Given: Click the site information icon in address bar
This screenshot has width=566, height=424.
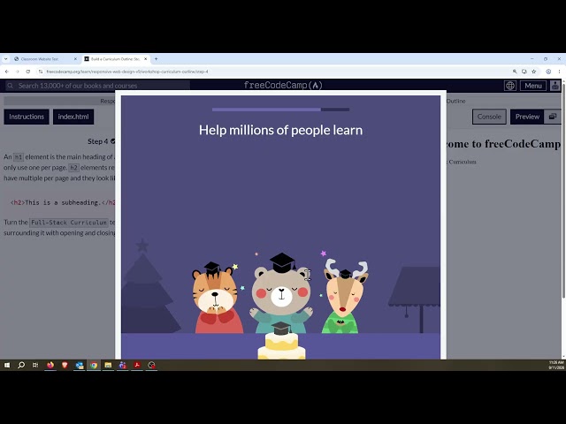Looking at the screenshot, I should pos(41,72).
